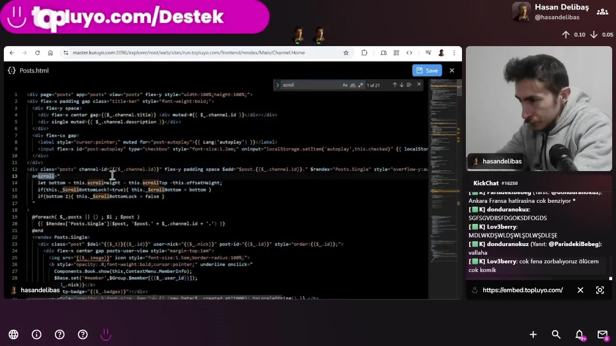Viewport: 616px width, 346px height.
Task: Open the browser extensions puzzle icon
Action: [364, 53]
